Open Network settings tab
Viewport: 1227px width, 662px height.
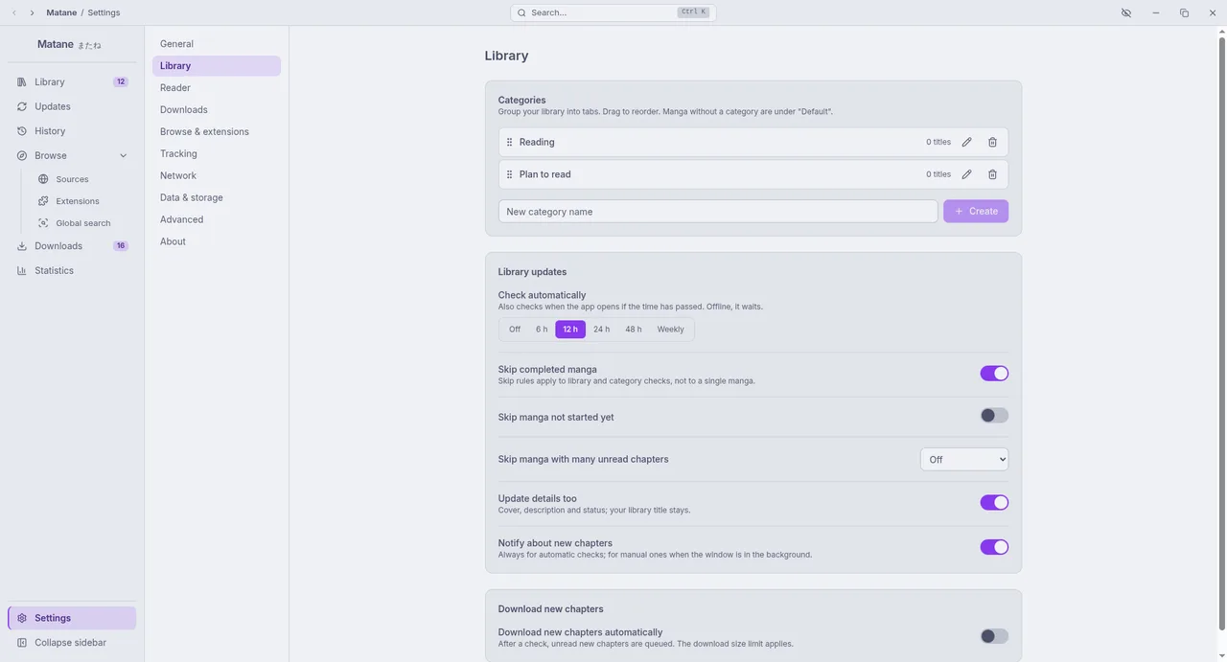point(217,176)
